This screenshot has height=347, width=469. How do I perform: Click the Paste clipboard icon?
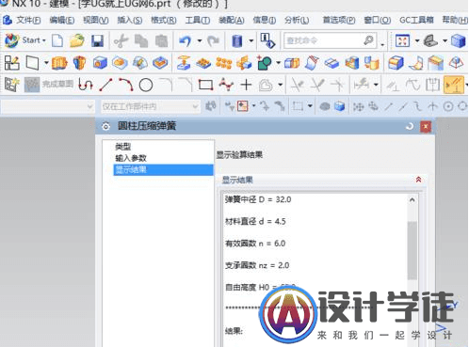point(161,41)
